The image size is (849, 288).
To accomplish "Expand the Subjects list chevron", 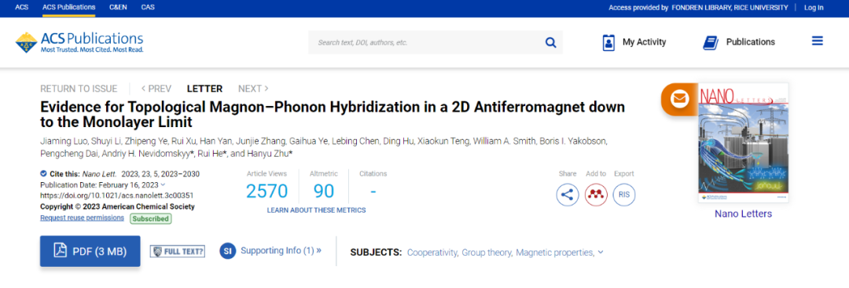I will (x=601, y=252).
